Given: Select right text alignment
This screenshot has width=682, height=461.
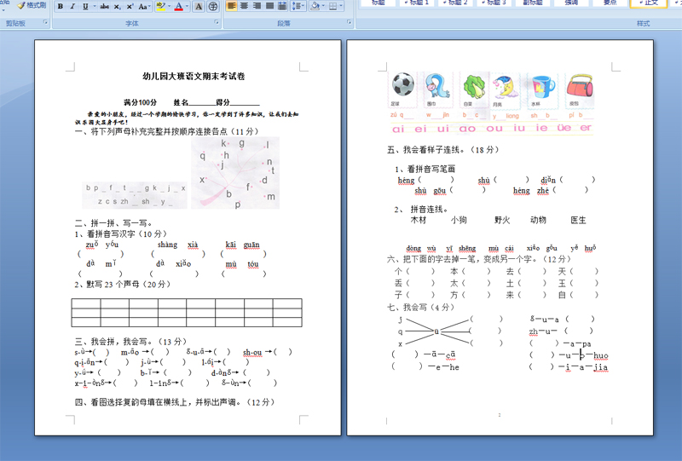Looking at the screenshot, I should click(257, 6).
